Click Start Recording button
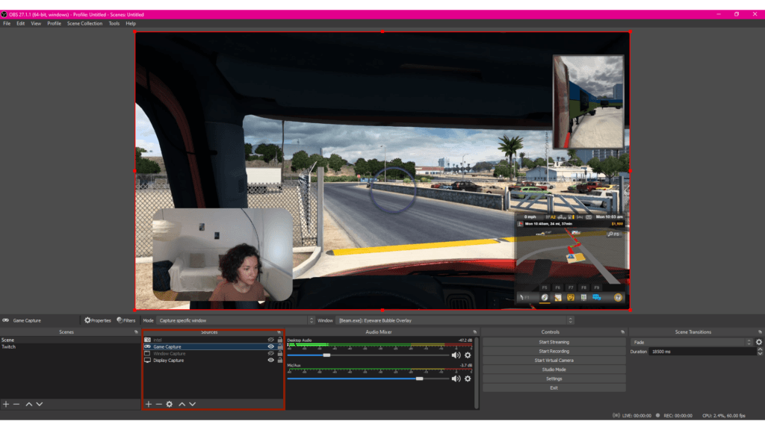 point(554,352)
